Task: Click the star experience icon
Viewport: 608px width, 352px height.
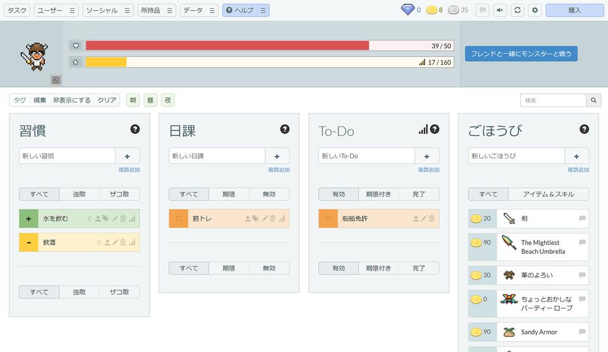Action: pyautogui.click(x=75, y=62)
